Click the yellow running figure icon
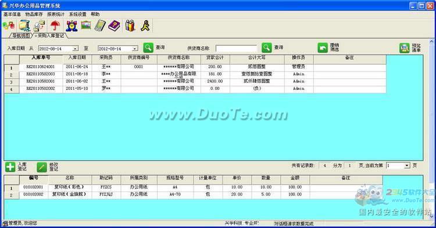 point(145,26)
